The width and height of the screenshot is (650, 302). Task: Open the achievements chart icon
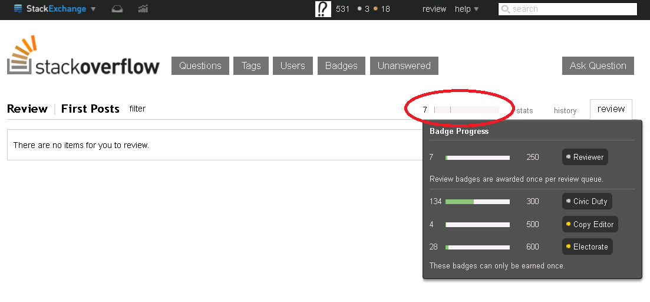pyautogui.click(x=143, y=9)
